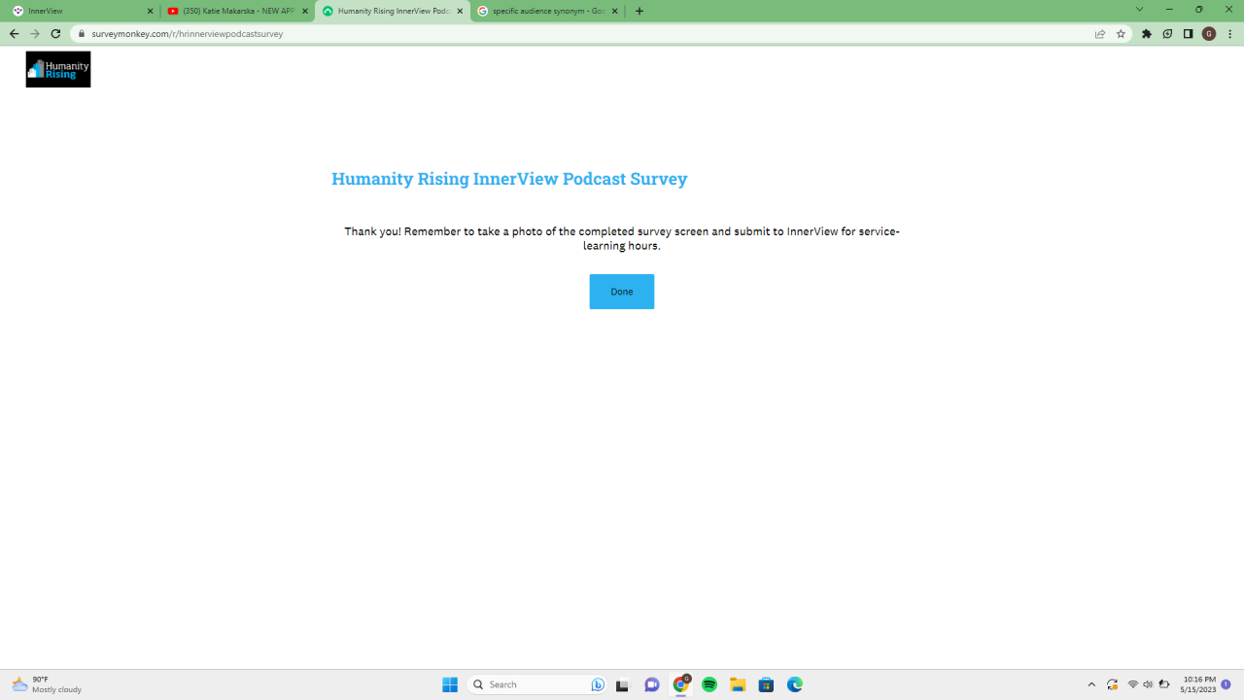
Task: Click the Humanity Rising logo
Action: (x=58, y=69)
